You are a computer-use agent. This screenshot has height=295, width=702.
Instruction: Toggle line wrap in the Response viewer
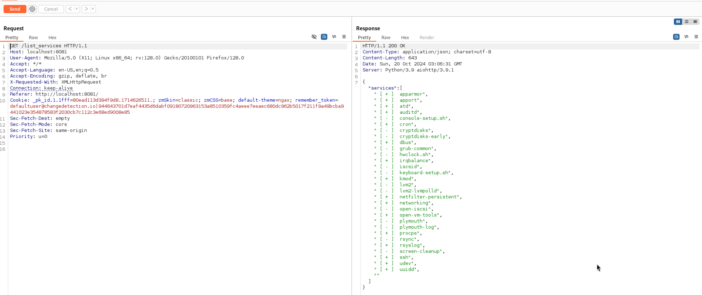coord(676,37)
